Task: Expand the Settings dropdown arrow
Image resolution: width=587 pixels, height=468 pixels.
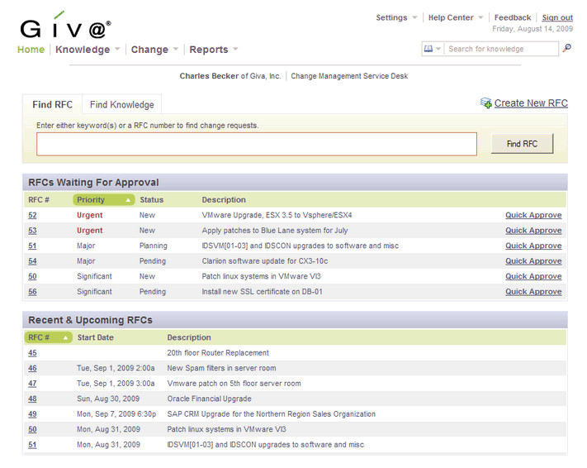Action: point(414,17)
